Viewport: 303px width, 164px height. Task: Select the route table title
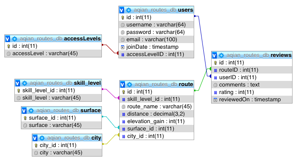pyautogui.click(x=164, y=84)
